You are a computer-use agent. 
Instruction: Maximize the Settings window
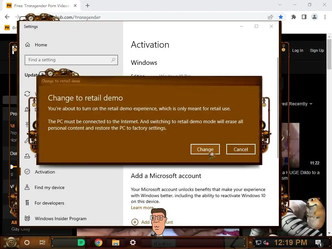pyautogui.click(x=256, y=26)
